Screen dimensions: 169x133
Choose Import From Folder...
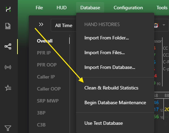tap(107, 38)
